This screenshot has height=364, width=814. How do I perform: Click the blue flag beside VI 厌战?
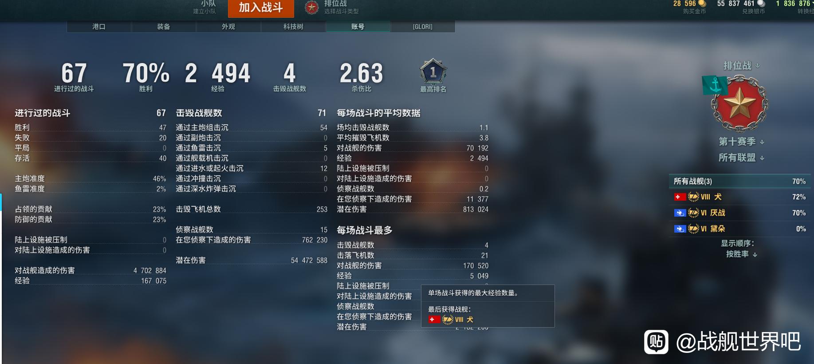click(680, 213)
